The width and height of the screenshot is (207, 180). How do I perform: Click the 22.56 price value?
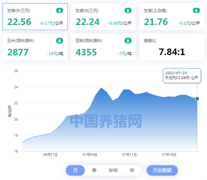pos(19,22)
